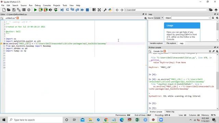Open Preferences with the wrench icon
Screen dimensions: 219x123
105,10
